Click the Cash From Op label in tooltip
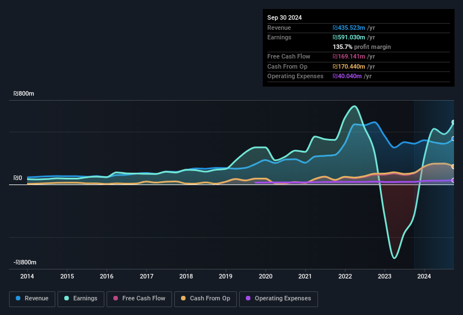The width and height of the screenshot is (463, 315). click(287, 66)
